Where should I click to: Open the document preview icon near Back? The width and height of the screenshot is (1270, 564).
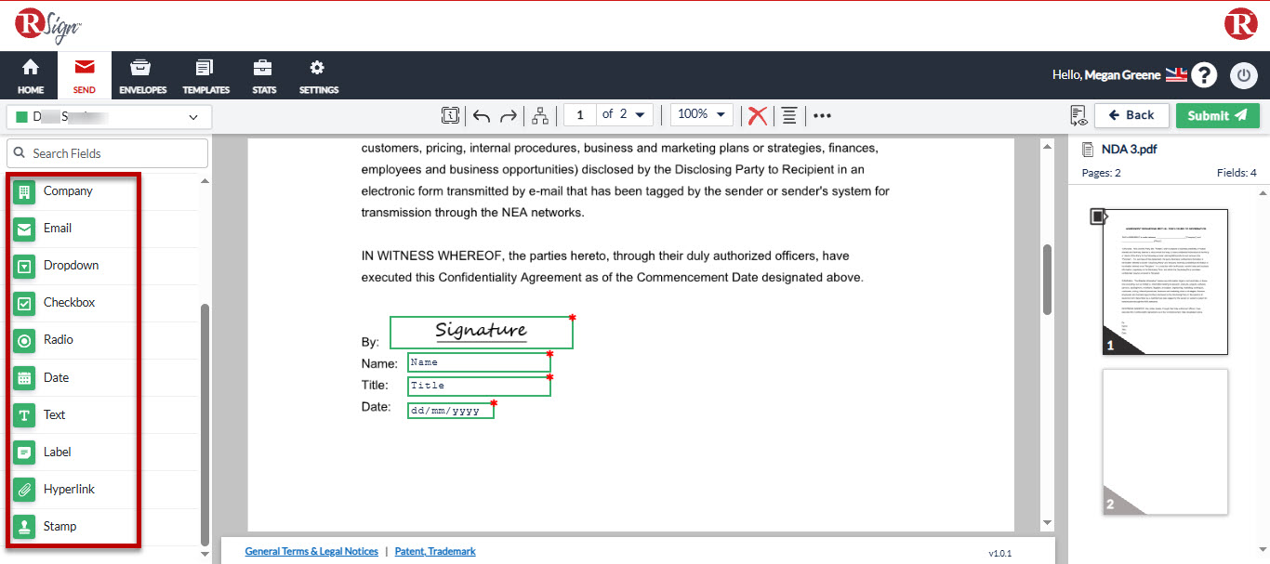pyautogui.click(x=1078, y=114)
